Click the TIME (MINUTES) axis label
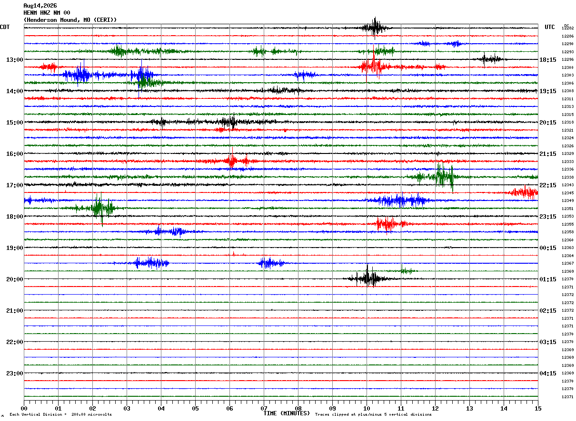 pos(287,413)
